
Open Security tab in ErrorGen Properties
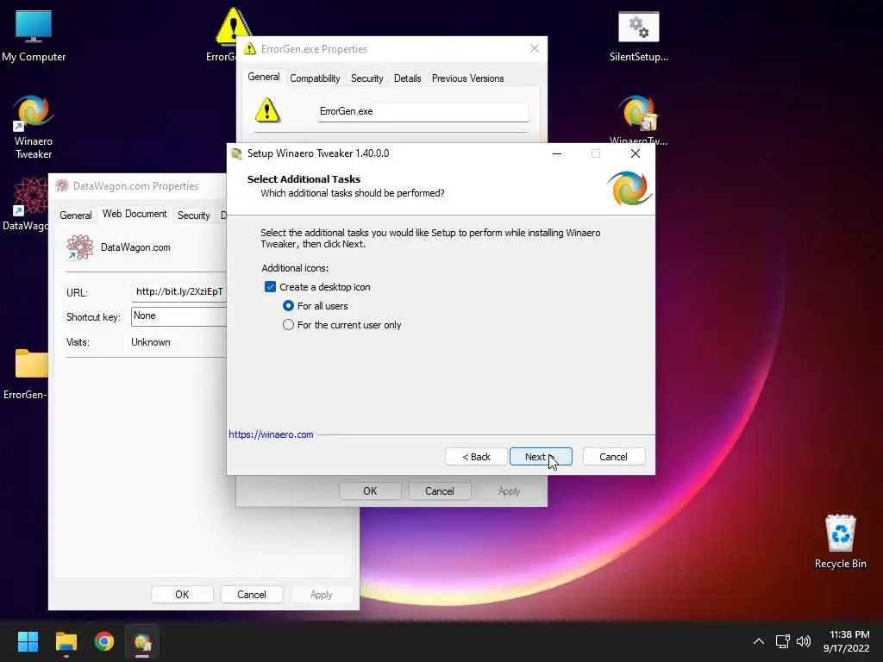(x=366, y=78)
